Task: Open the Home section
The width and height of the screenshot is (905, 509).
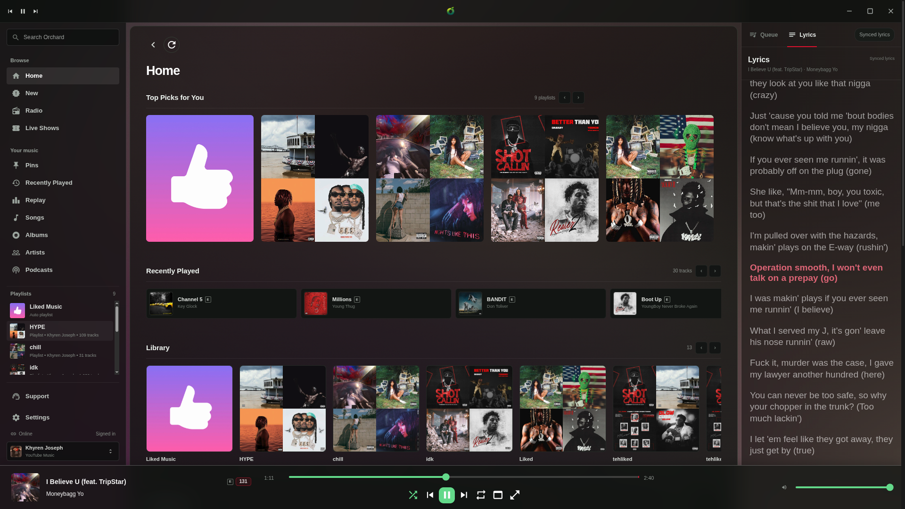Action: click(x=63, y=76)
